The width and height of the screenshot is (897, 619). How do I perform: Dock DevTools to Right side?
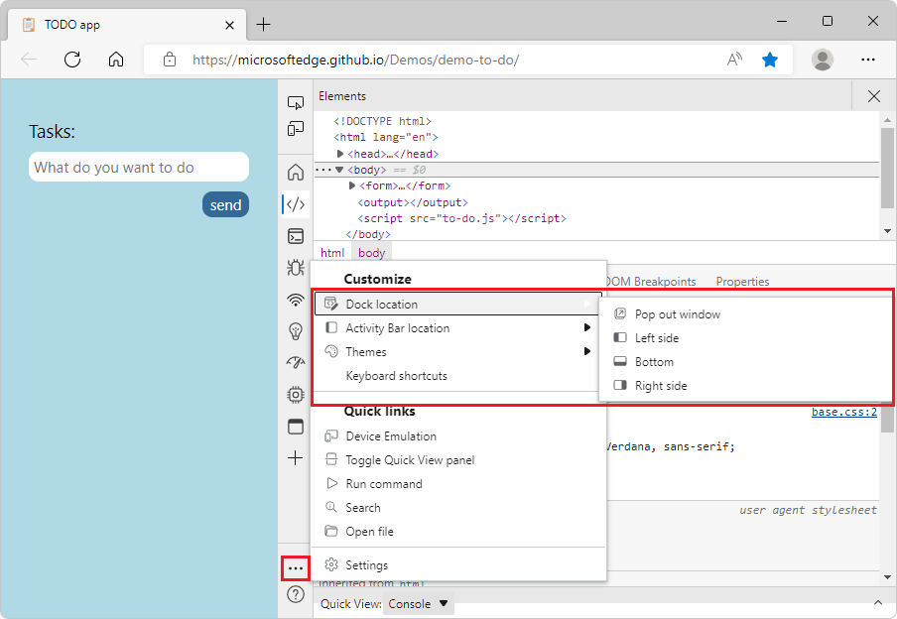point(746,386)
